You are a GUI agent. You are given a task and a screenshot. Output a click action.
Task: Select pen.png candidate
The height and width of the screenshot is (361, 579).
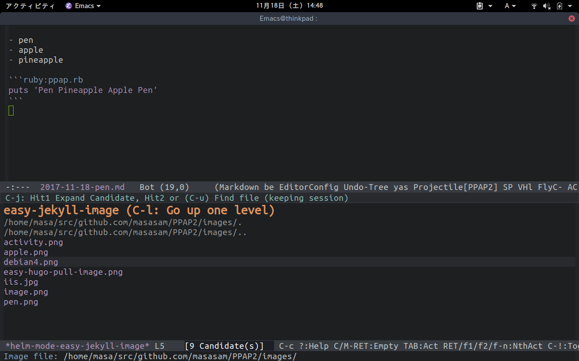coord(21,302)
